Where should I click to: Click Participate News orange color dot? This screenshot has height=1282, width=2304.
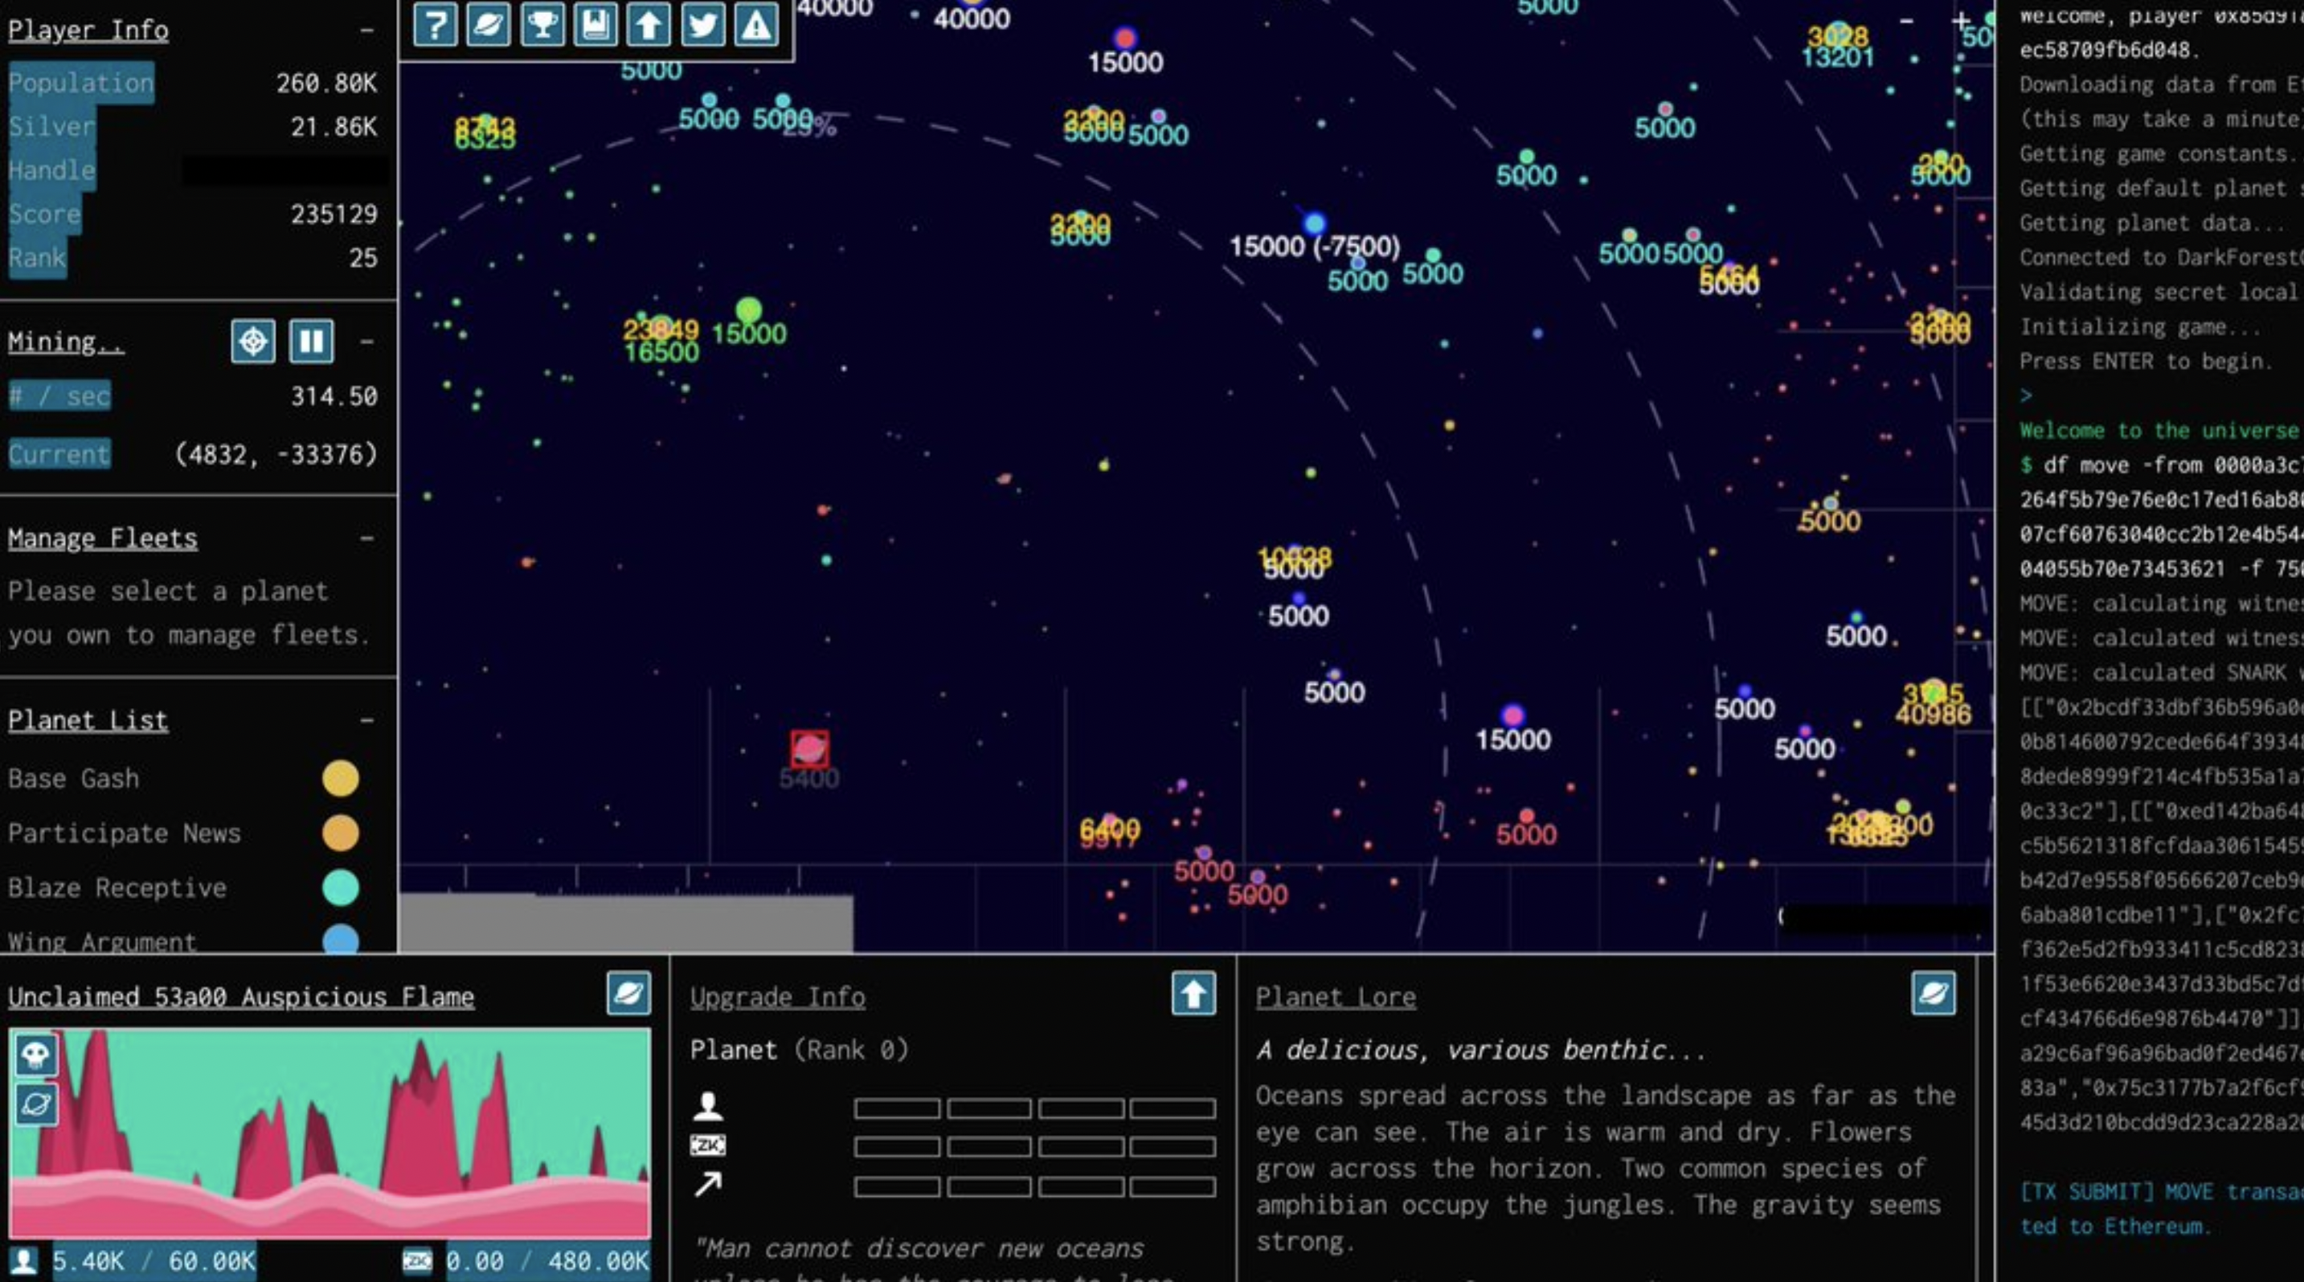click(341, 833)
